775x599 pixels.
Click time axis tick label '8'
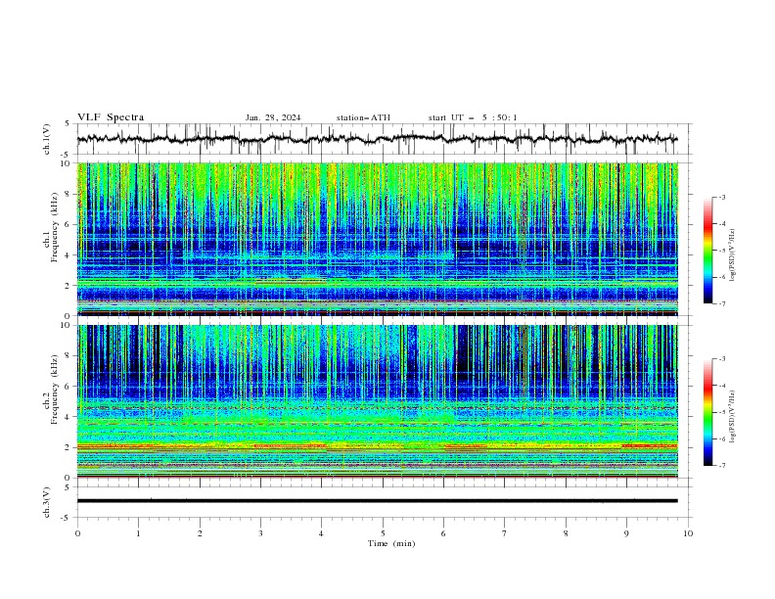click(x=566, y=533)
